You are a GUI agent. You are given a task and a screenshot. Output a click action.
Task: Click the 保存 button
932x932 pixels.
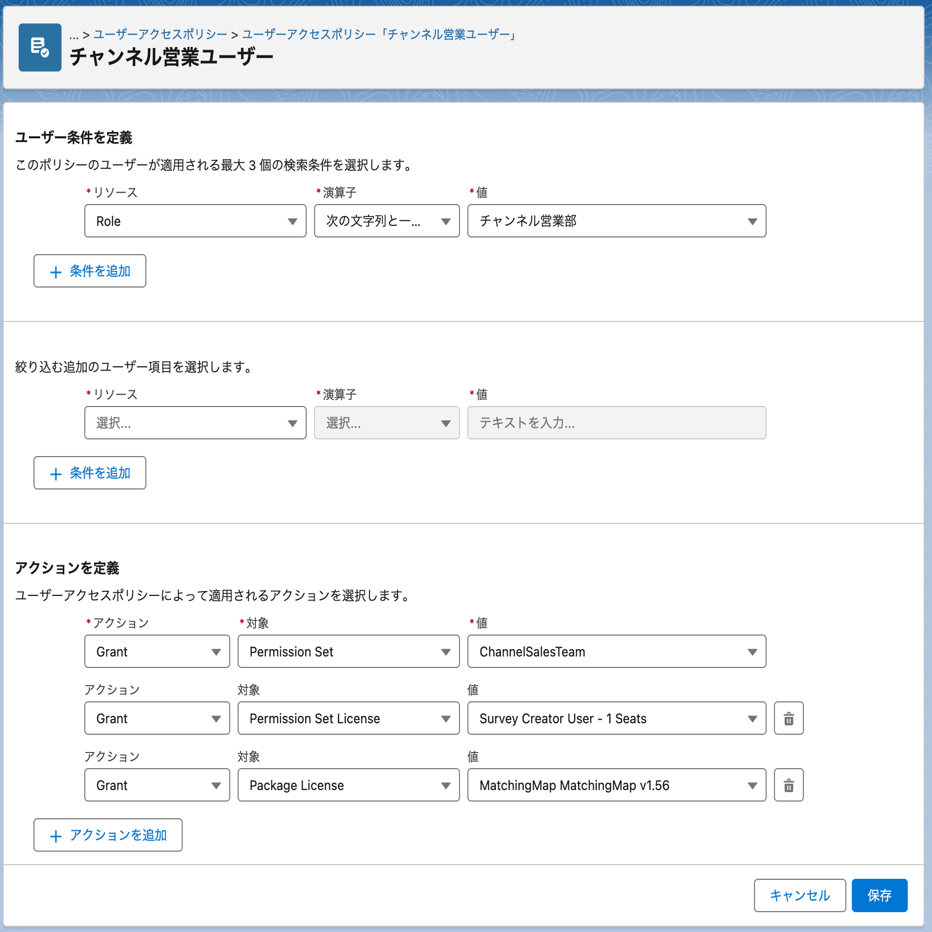[879, 895]
